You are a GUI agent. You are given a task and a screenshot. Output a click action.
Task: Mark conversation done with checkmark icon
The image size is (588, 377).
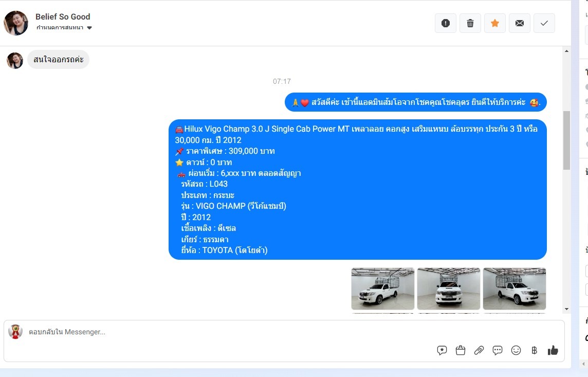544,23
